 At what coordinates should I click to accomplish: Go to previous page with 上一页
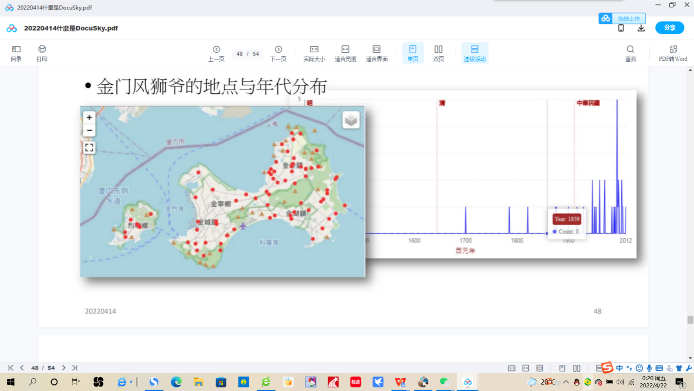pos(216,53)
